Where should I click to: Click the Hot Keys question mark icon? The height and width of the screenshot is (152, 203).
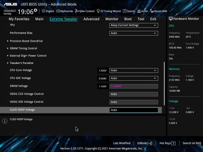tap(173, 143)
